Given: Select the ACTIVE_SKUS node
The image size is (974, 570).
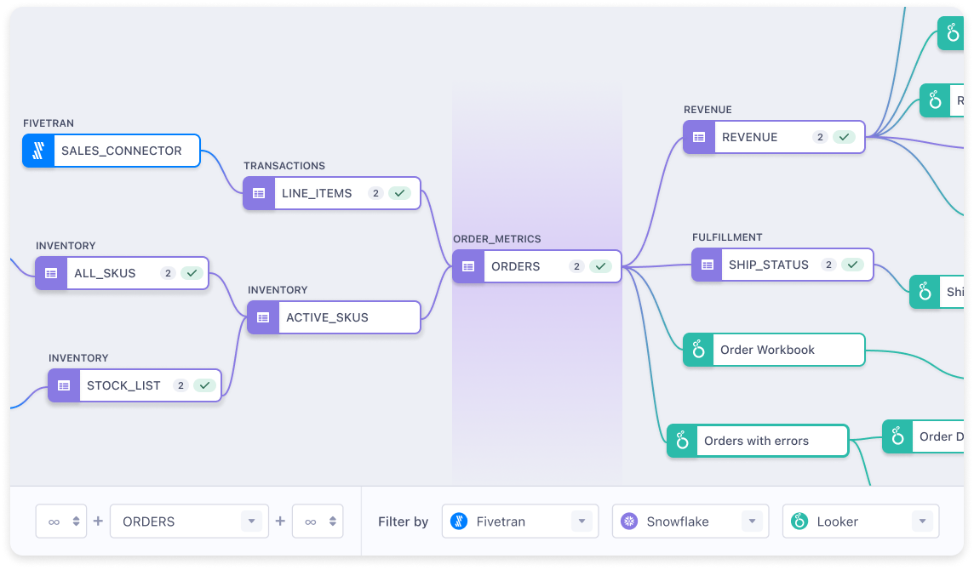Looking at the screenshot, I should (x=334, y=316).
